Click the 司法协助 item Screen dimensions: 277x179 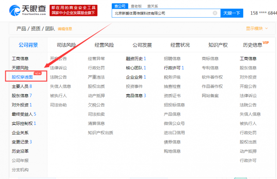point(58,105)
